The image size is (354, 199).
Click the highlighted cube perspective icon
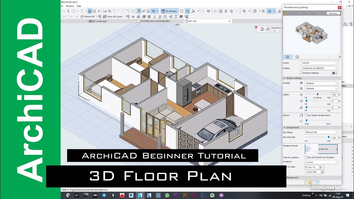[187, 11]
